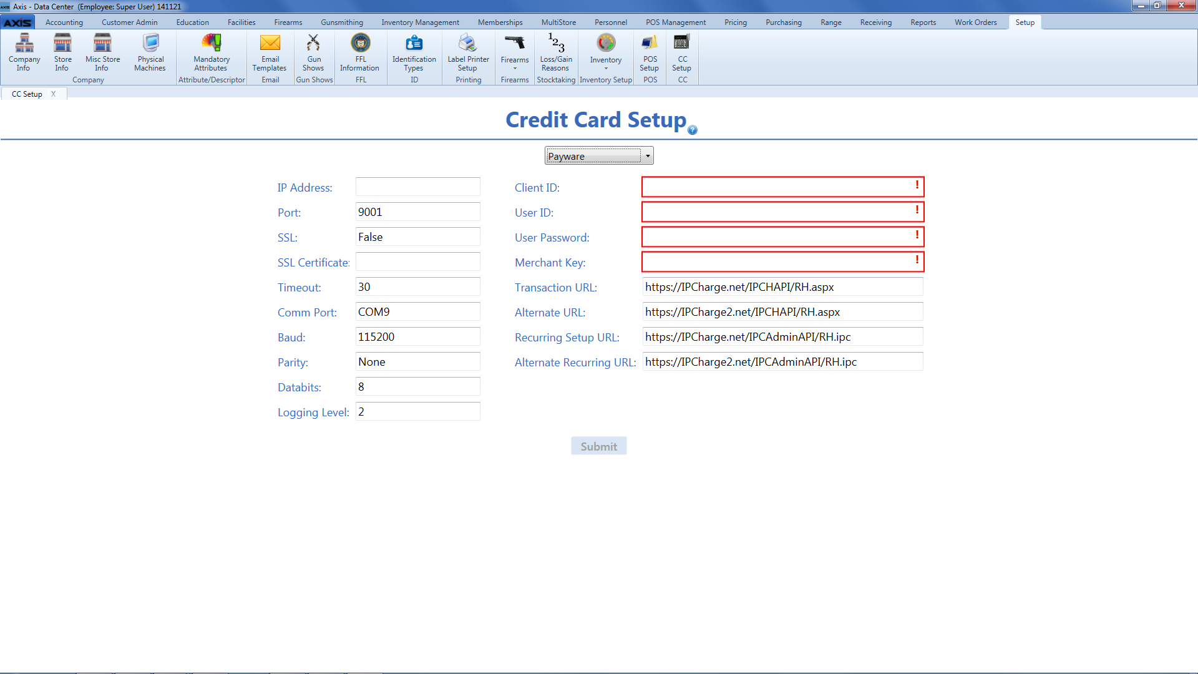This screenshot has height=674, width=1198.
Task: Click the User ID field
Action: [783, 212]
